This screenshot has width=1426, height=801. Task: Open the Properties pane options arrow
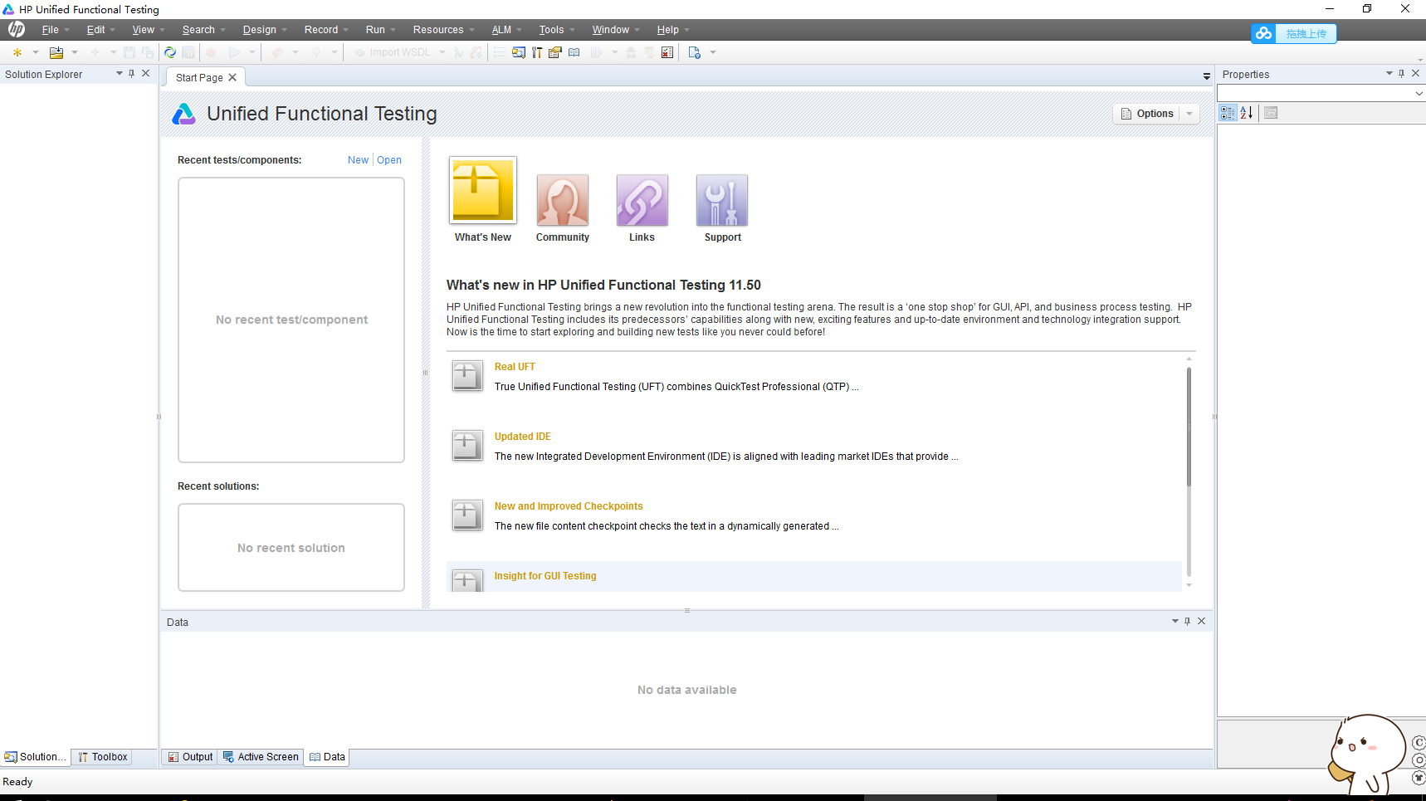(x=1389, y=74)
